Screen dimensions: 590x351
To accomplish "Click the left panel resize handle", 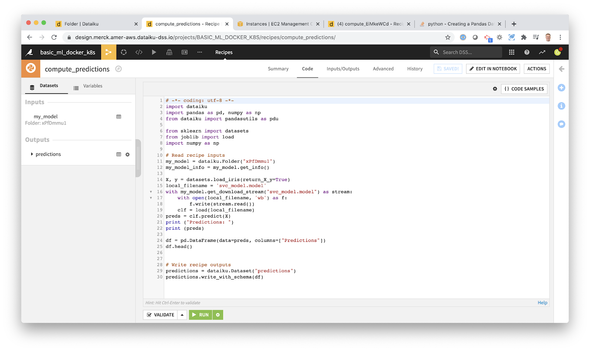I will point(138,158).
